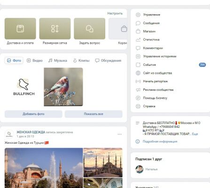The height and width of the screenshot is (188, 210).
Task: Expand description with Ещё link
Action: tap(195, 134)
